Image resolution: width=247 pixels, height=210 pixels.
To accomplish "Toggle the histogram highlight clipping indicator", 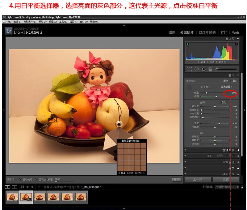I will click(236, 44).
